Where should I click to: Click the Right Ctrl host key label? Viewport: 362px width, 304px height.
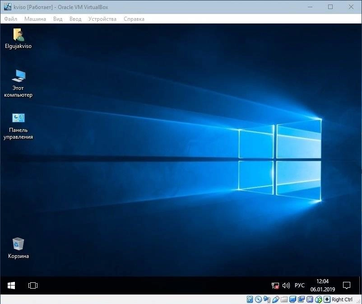click(x=342, y=299)
